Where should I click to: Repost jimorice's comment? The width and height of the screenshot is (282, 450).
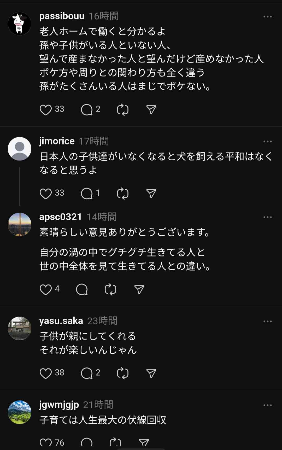pos(123,194)
